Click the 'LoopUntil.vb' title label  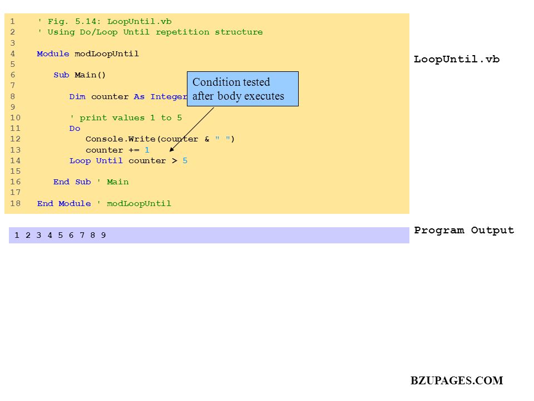click(457, 60)
